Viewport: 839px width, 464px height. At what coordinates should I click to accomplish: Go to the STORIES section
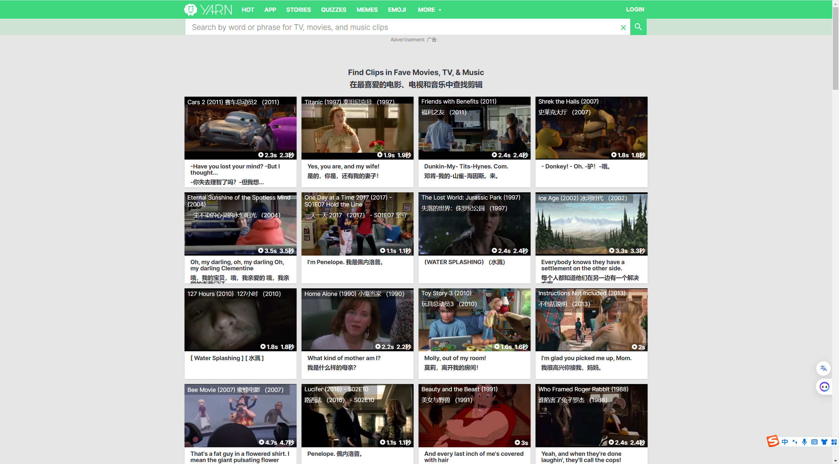pos(298,10)
